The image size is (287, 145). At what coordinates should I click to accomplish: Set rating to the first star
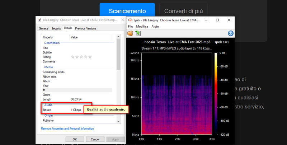[x=73, y=57]
